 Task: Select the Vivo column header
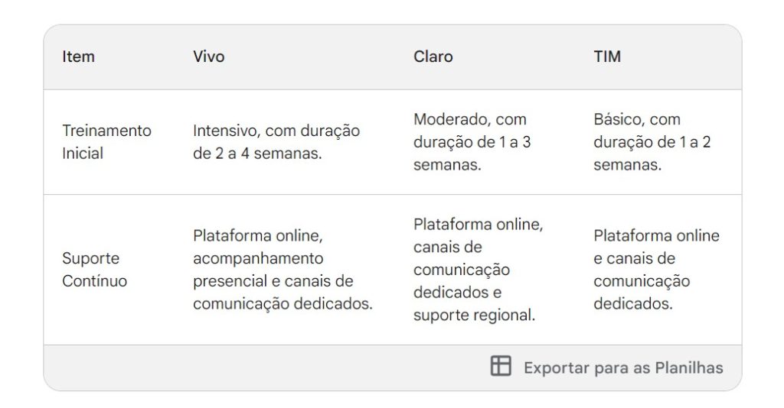point(208,57)
